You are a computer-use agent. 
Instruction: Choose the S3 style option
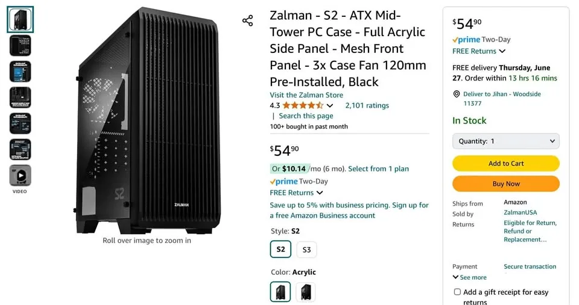coord(306,250)
